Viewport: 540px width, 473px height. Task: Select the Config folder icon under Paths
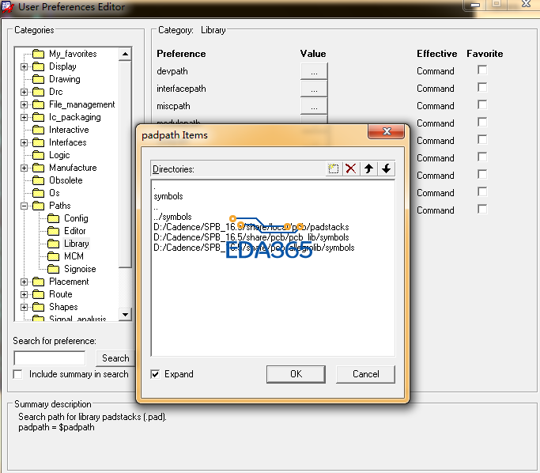pyautogui.click(x=54, y=218)
